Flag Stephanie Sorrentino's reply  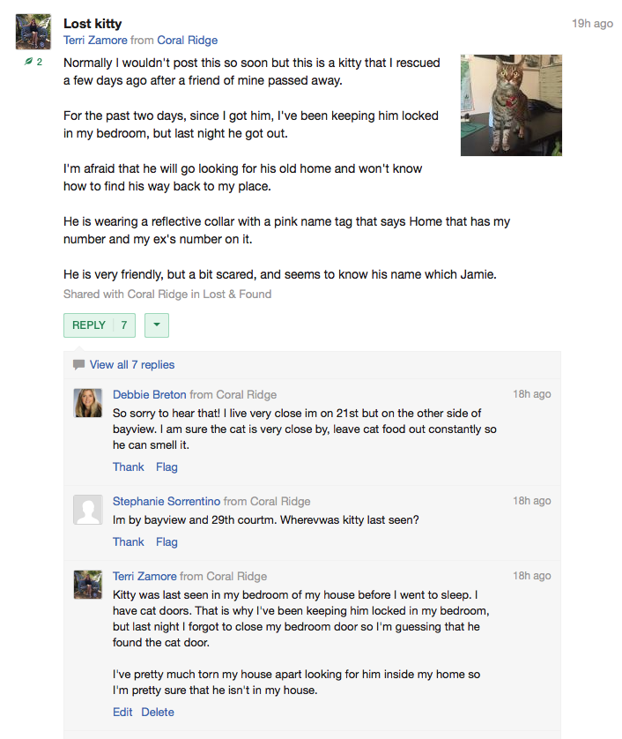tap(167, 541)
